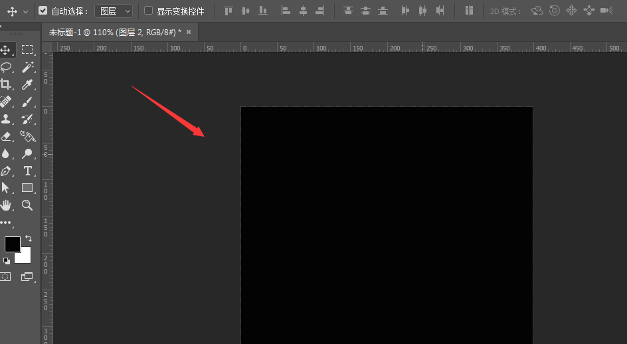This screenshot has width=627, height=344.
Task: Reset to default foreground and background colors
Action: click(7, 261)
